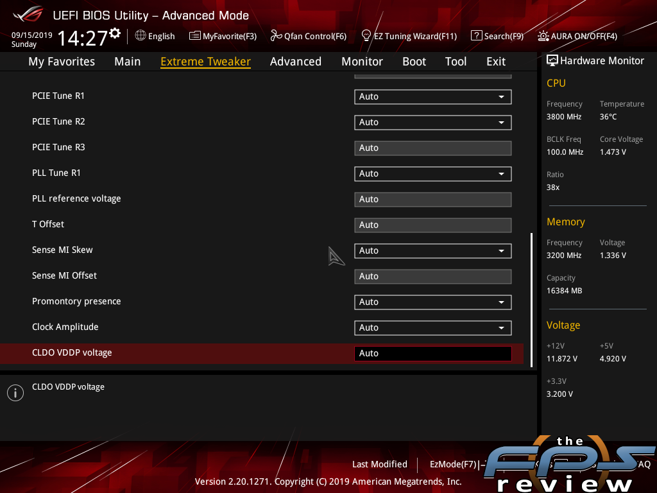Open the Tool tab
Image resolution: width=657 pixels, height=493 pixels.
pyautogui.click(x=456, y=62)
